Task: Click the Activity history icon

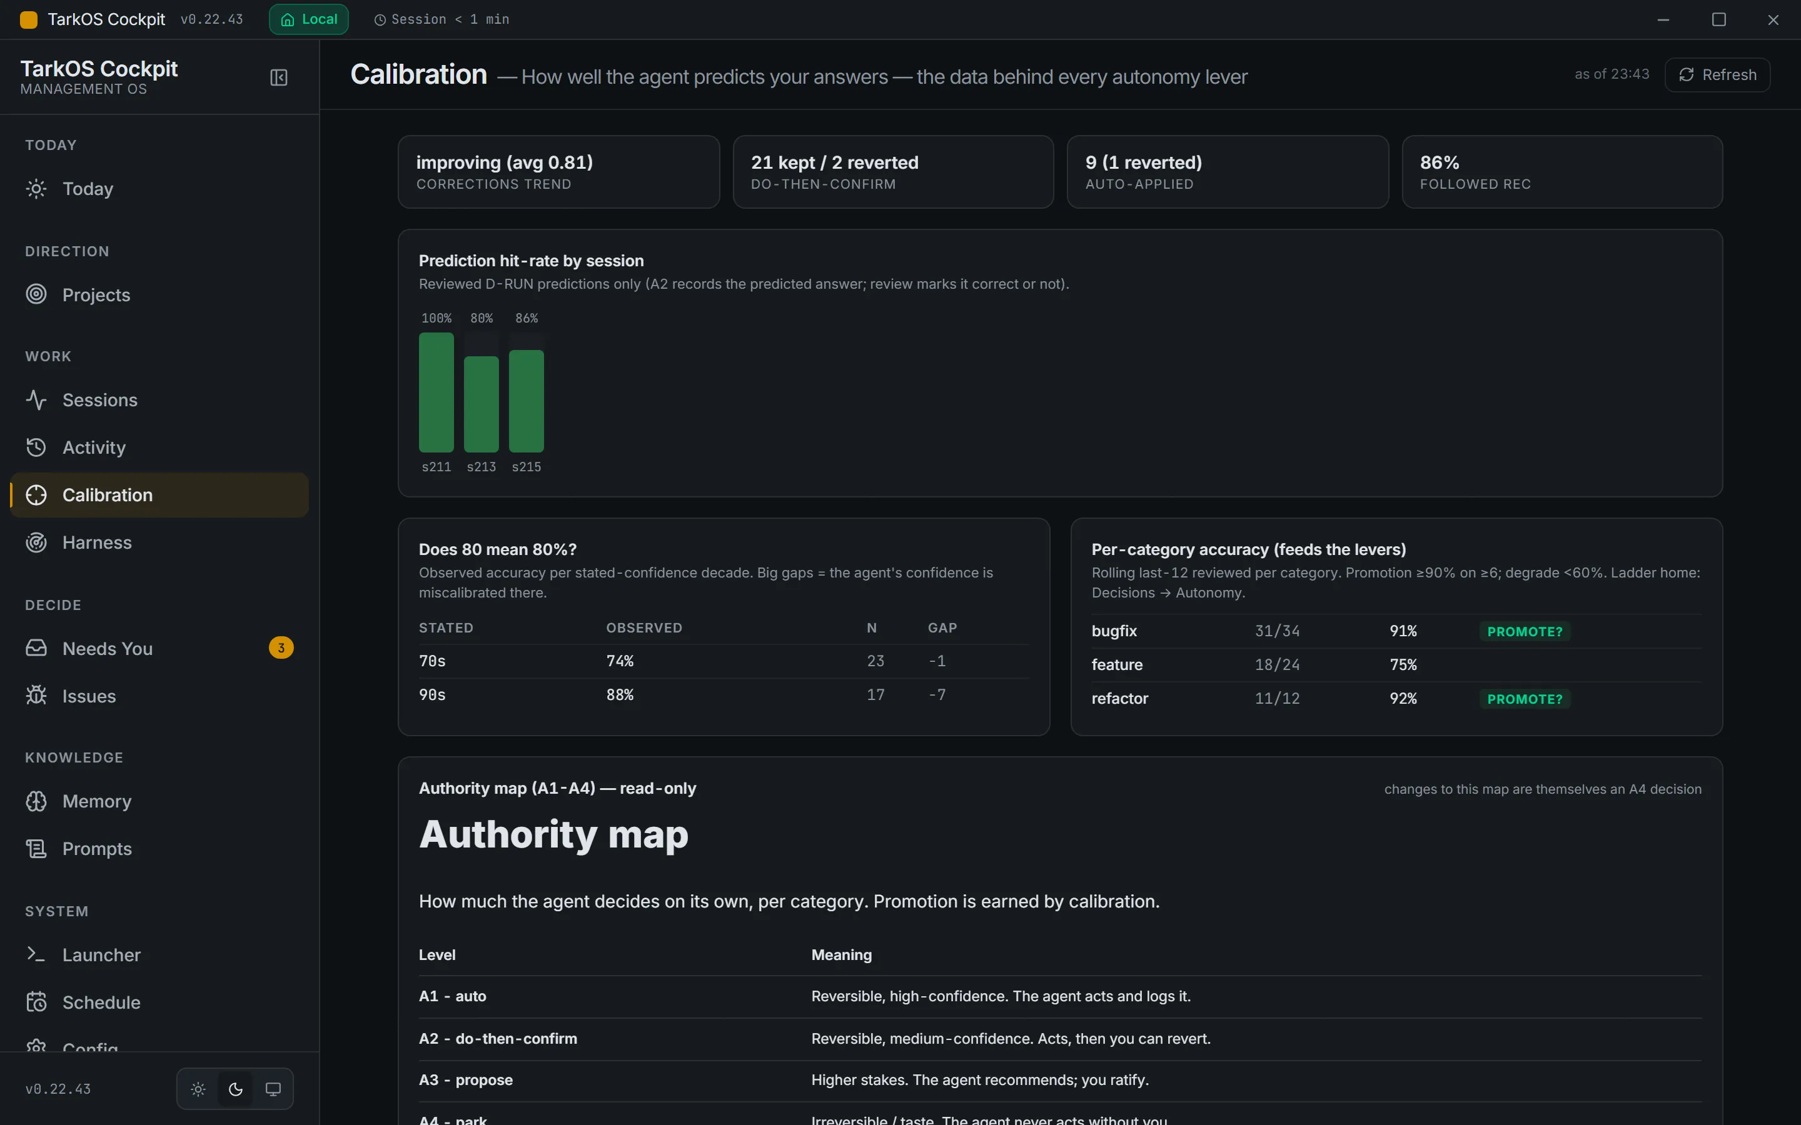Action: point(36,447)
